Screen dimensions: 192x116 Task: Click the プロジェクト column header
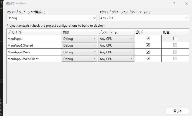pos(34,32)
